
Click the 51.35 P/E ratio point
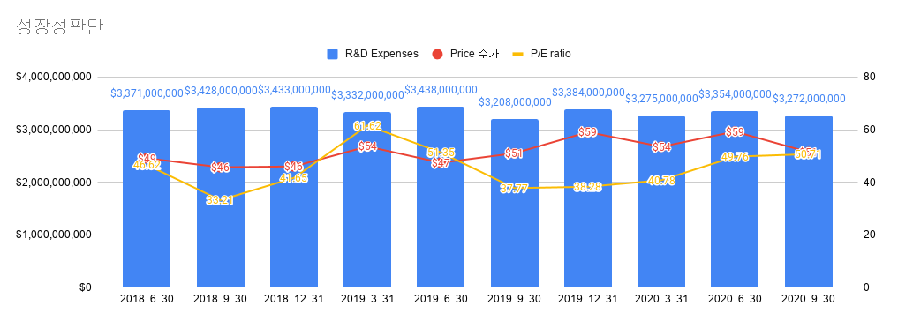441,153
